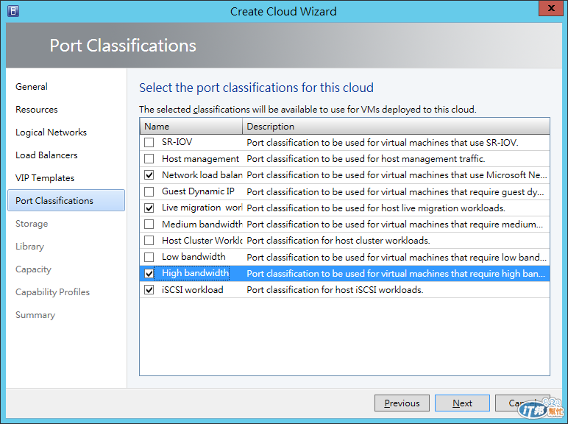
Task: Navigate to the VIP Templates page
Action: [45, 178]
